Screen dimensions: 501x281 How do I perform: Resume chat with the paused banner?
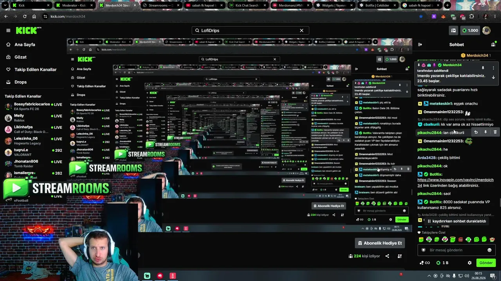(456, 221)
